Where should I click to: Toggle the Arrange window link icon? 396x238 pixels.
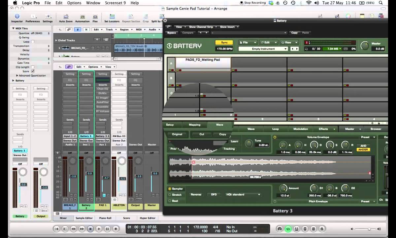(x=69, y=29)
